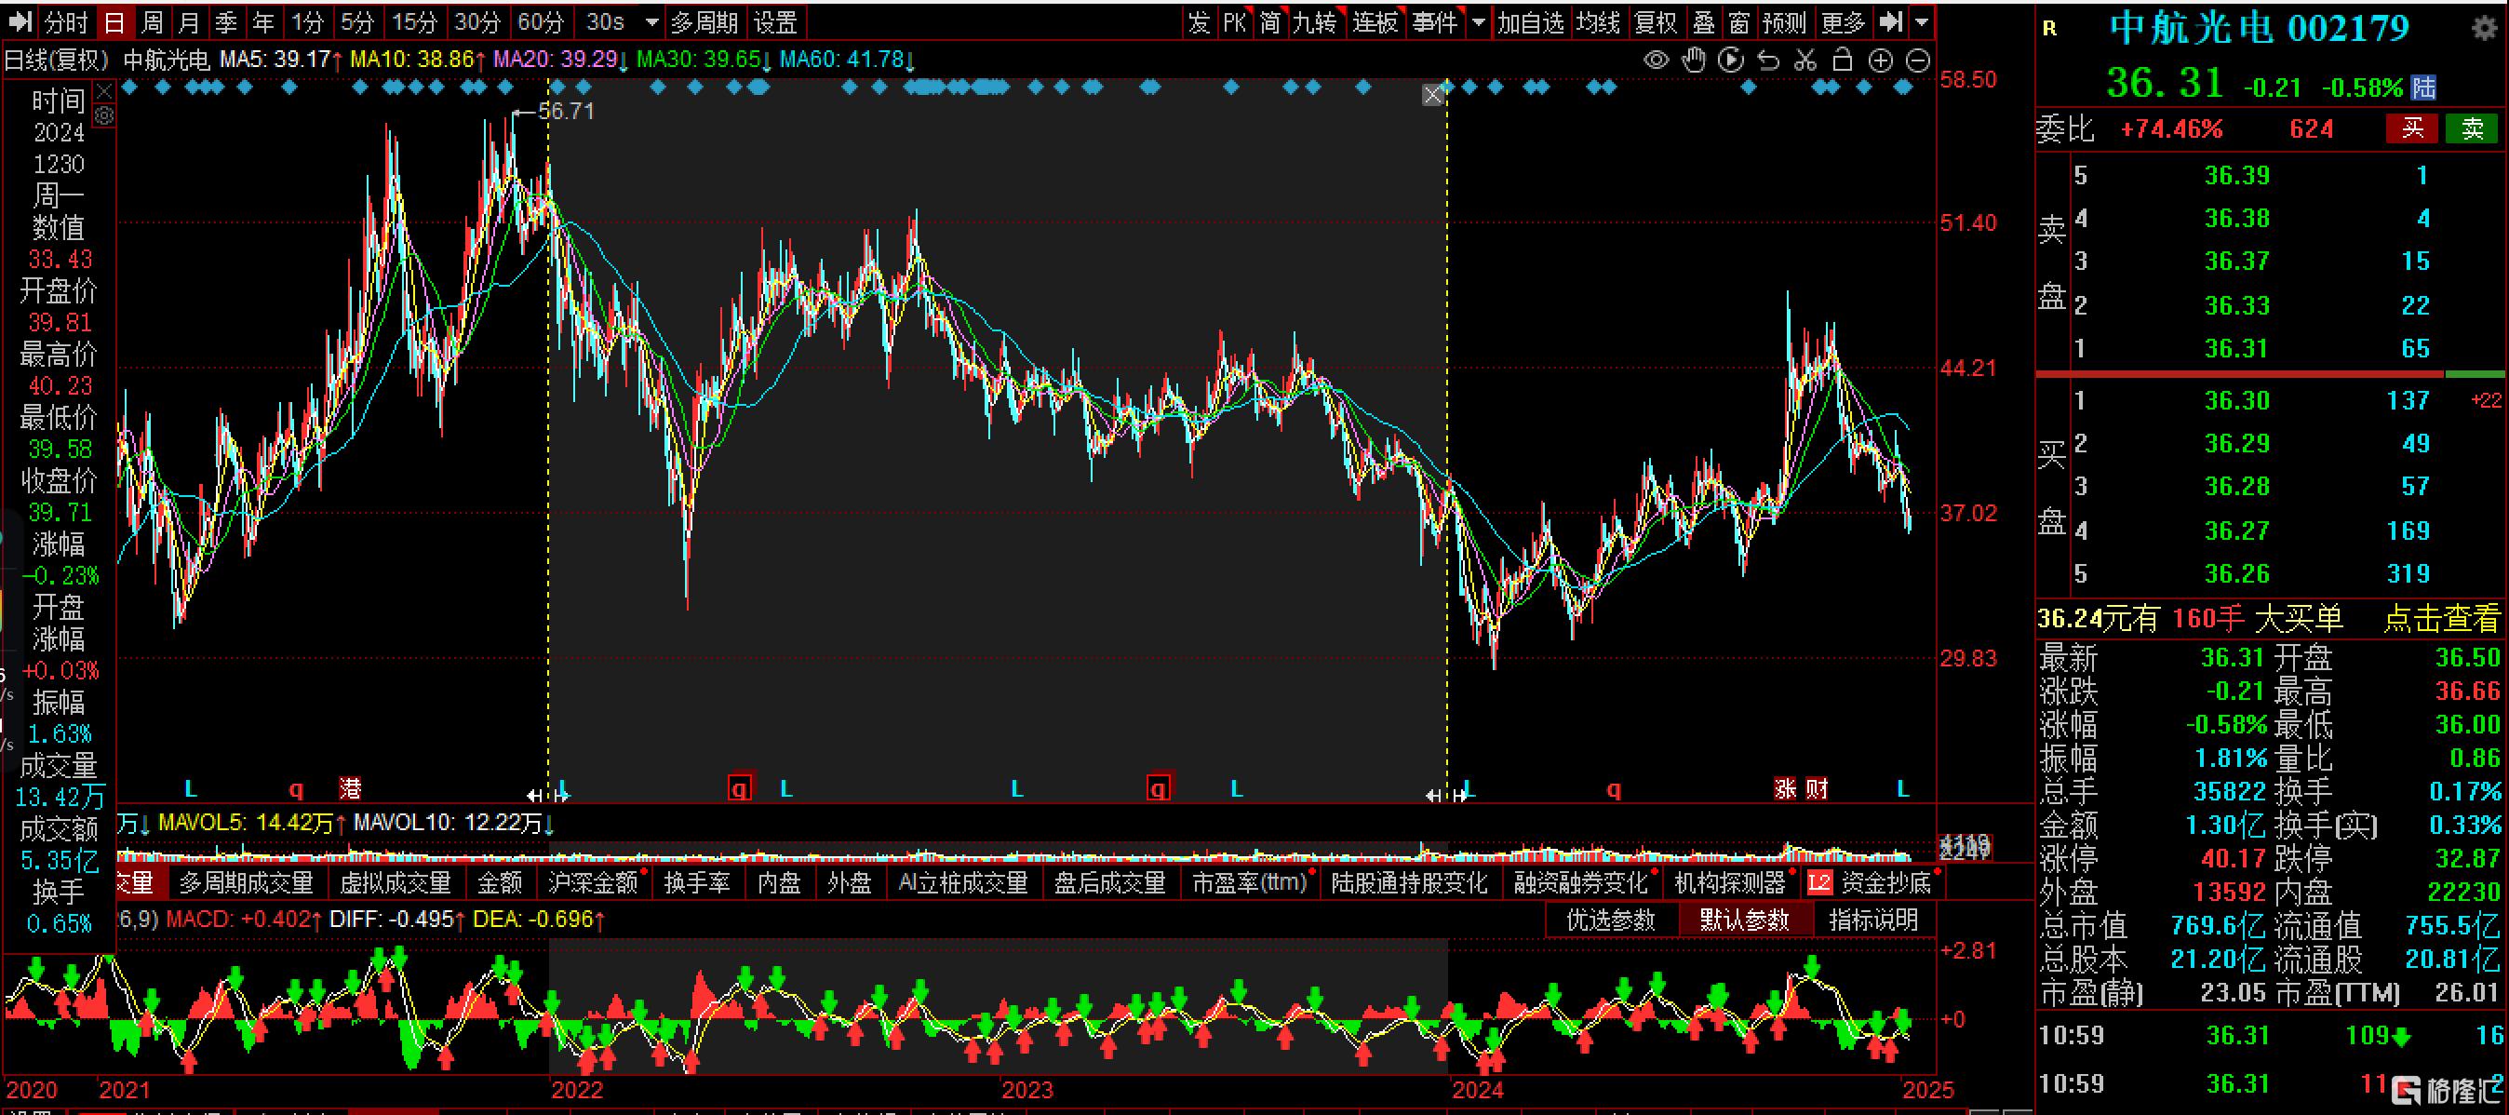The height and width of the screenshot is (1115, 2509).
Task: Toggle the chart lock icon
Action: click(x=1842, y=60)
